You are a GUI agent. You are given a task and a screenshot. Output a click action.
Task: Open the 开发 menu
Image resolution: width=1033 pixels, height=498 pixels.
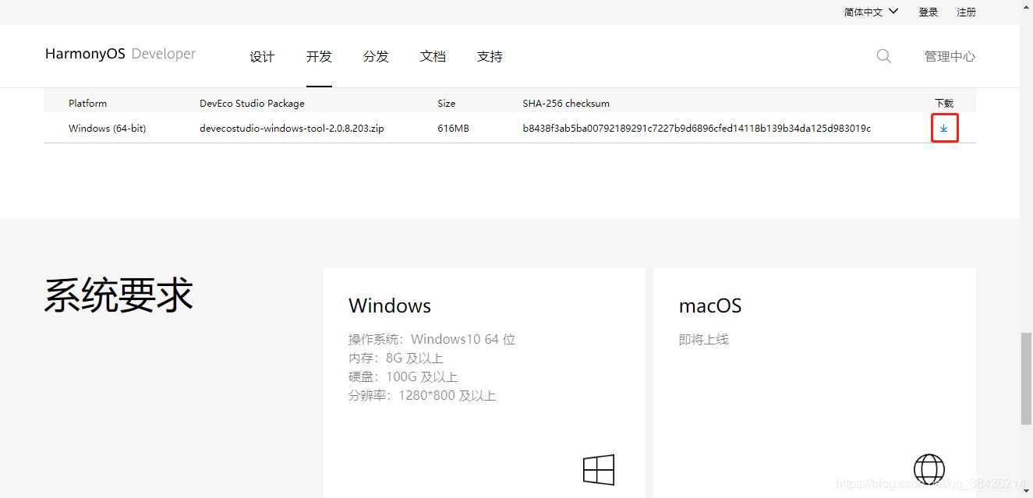coord(319,56)
